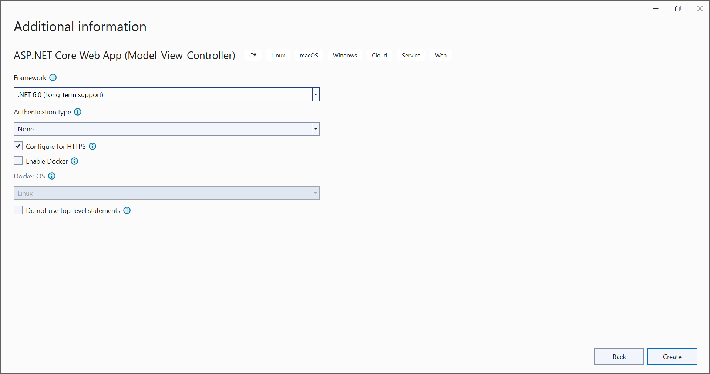The image size is (710, 374).
Task: Click the Docker OS info icon
Action: 52,176
